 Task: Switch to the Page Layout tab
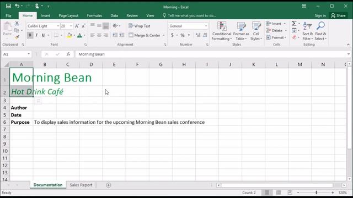[68, 15]
